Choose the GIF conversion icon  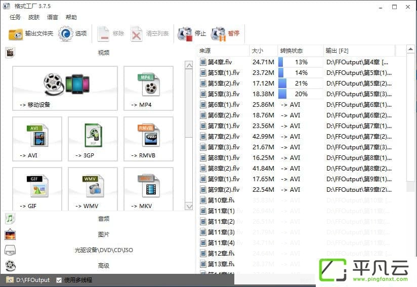[37, 189]
